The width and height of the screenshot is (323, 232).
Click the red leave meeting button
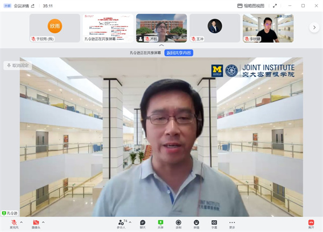point(311,223)
